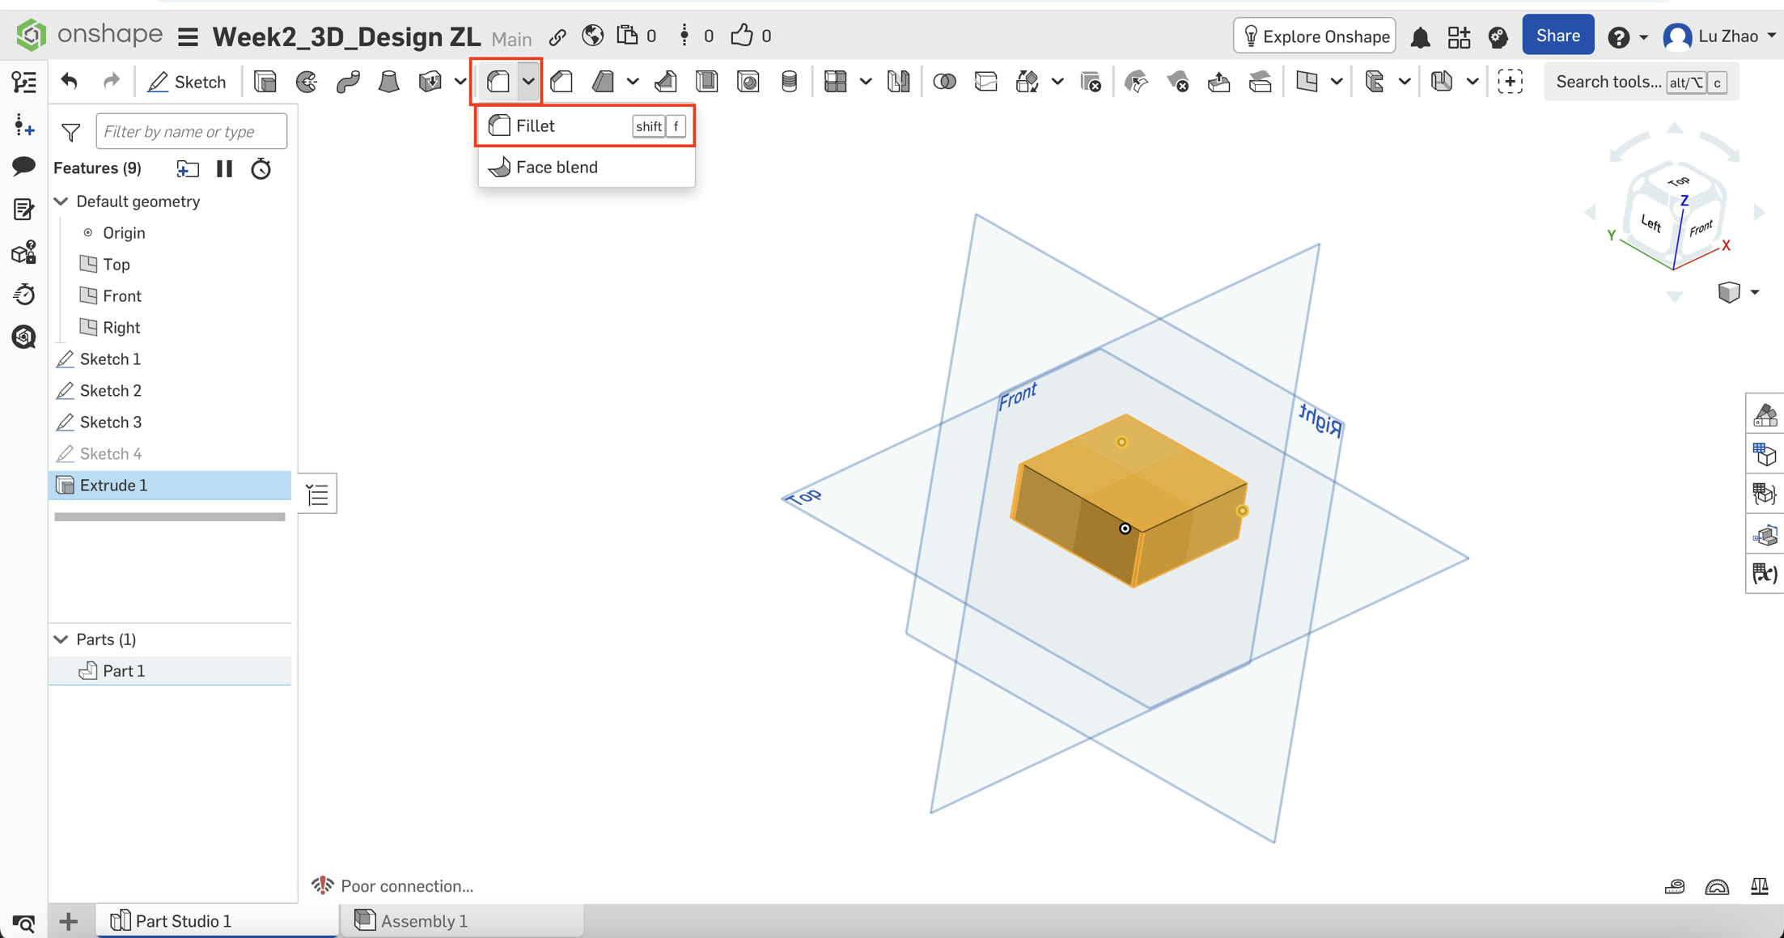Open the Revolve tool
The height and width of the screenshot is (938, 1784).
[x=307, y=81]
